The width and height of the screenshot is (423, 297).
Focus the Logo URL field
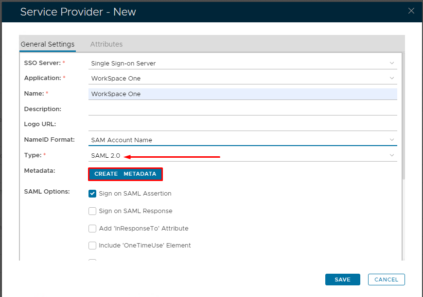242,124
